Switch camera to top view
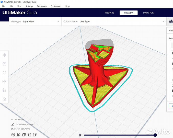The height and width of the screenshot is (138, 173). click(24, 135)
